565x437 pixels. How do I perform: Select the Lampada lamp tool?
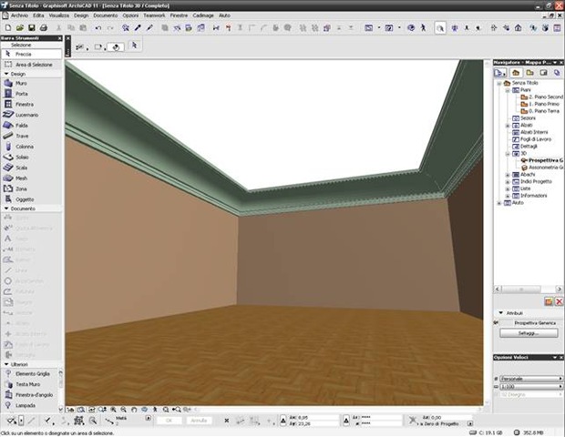26,405
